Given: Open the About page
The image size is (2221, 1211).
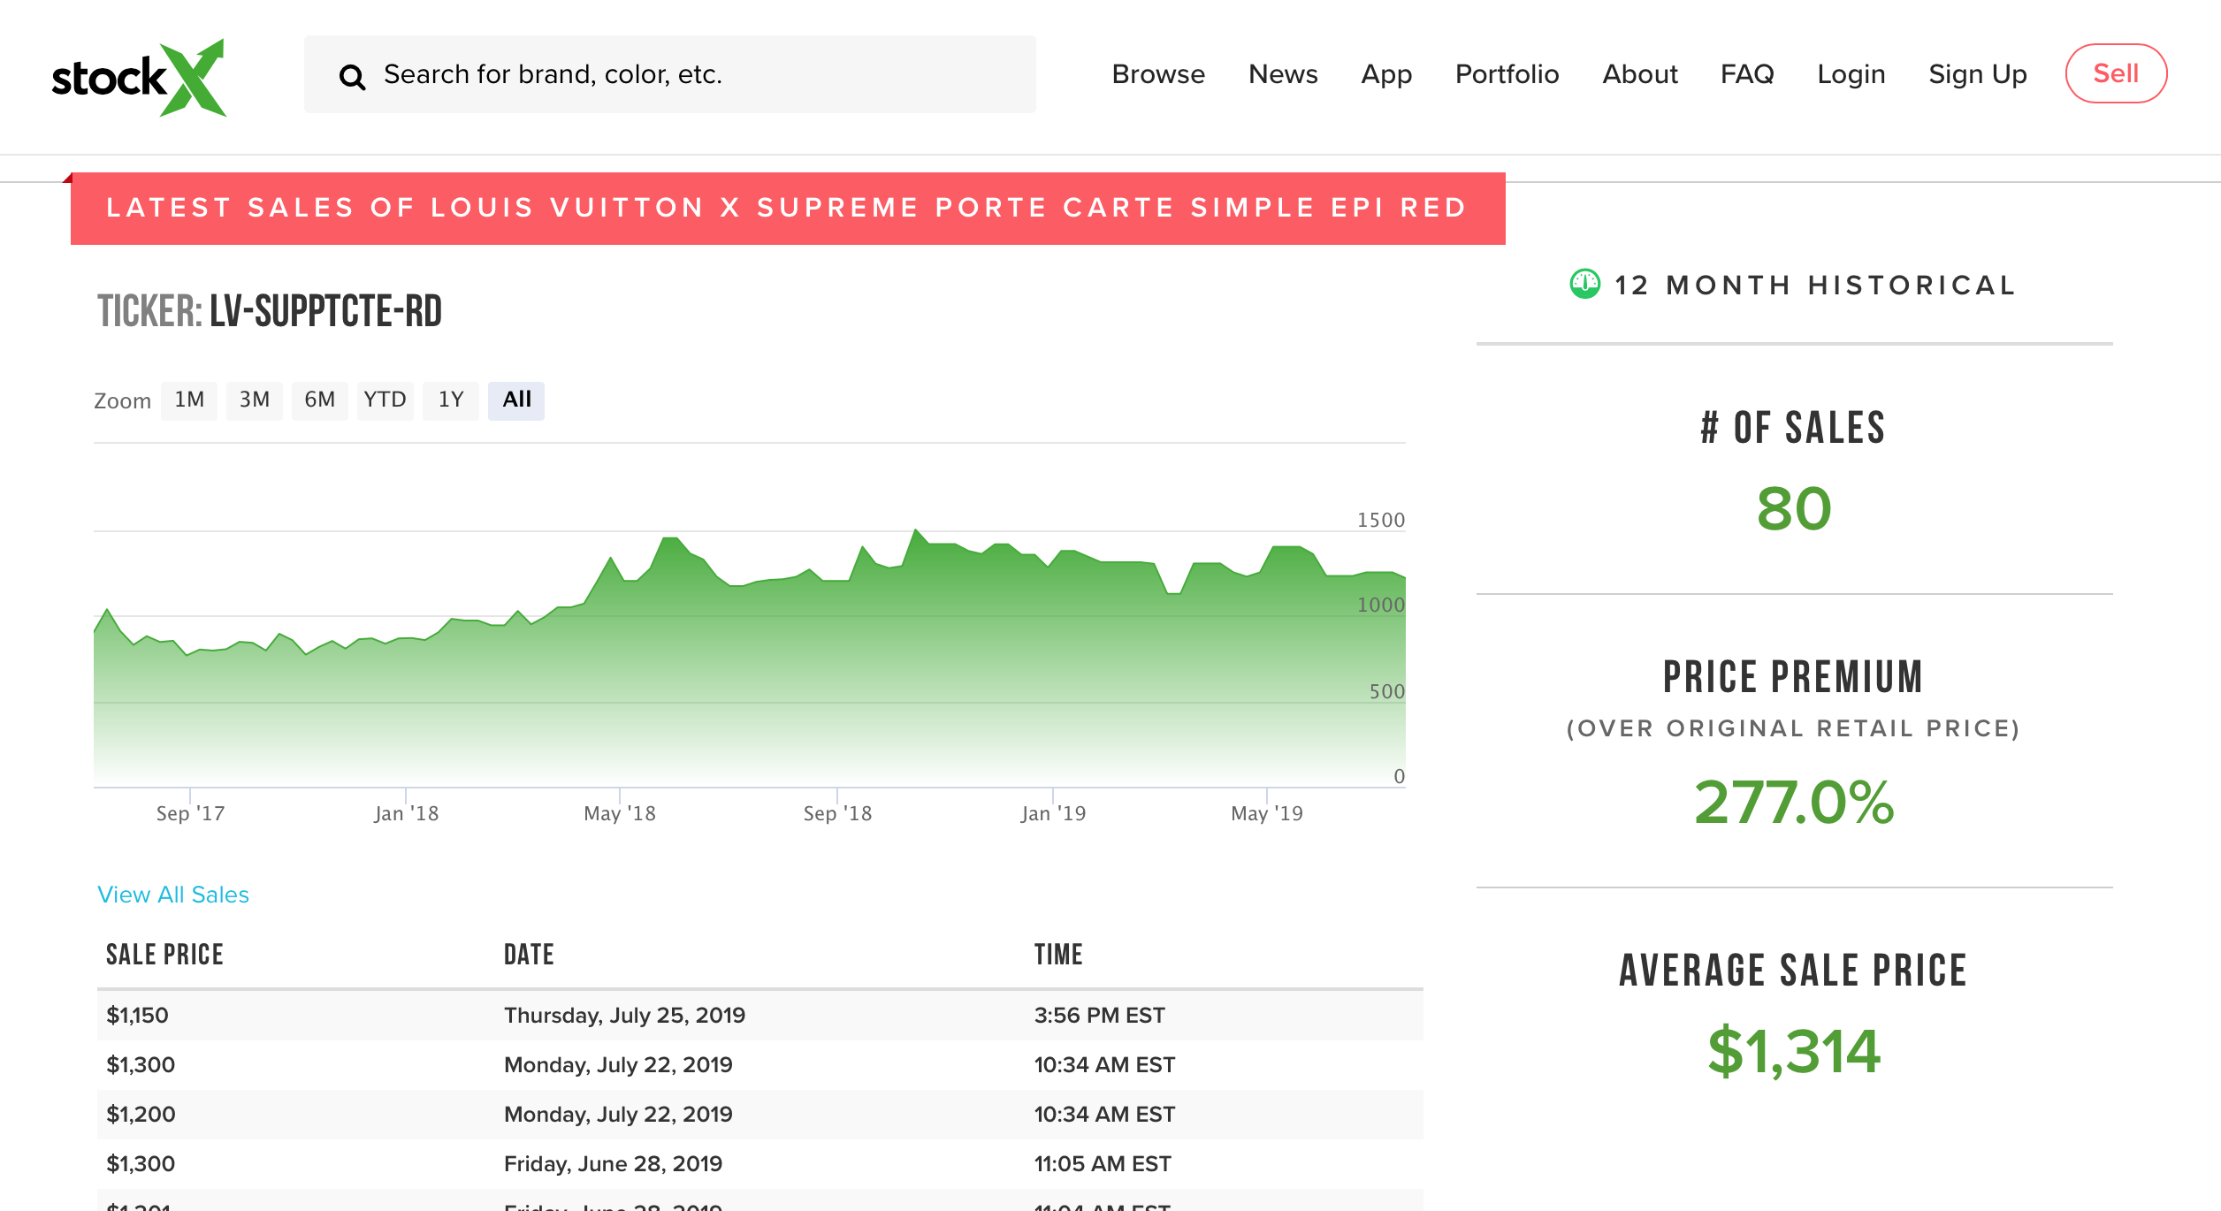Looking at the screenshot, I should 1639,74.
